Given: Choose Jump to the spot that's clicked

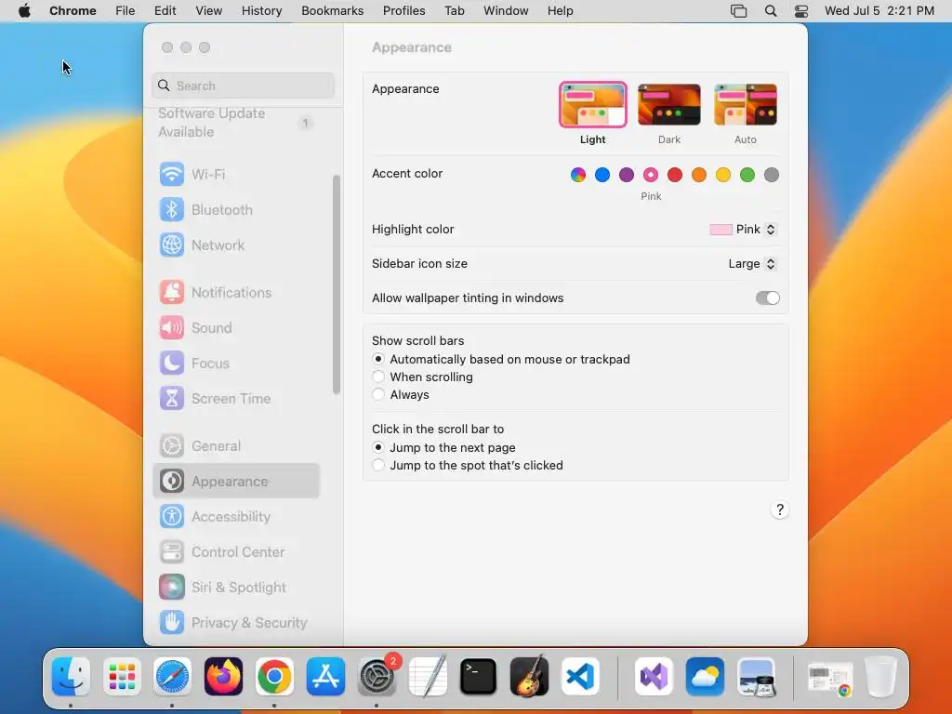Looking at the screenshot, I should 378,465.
